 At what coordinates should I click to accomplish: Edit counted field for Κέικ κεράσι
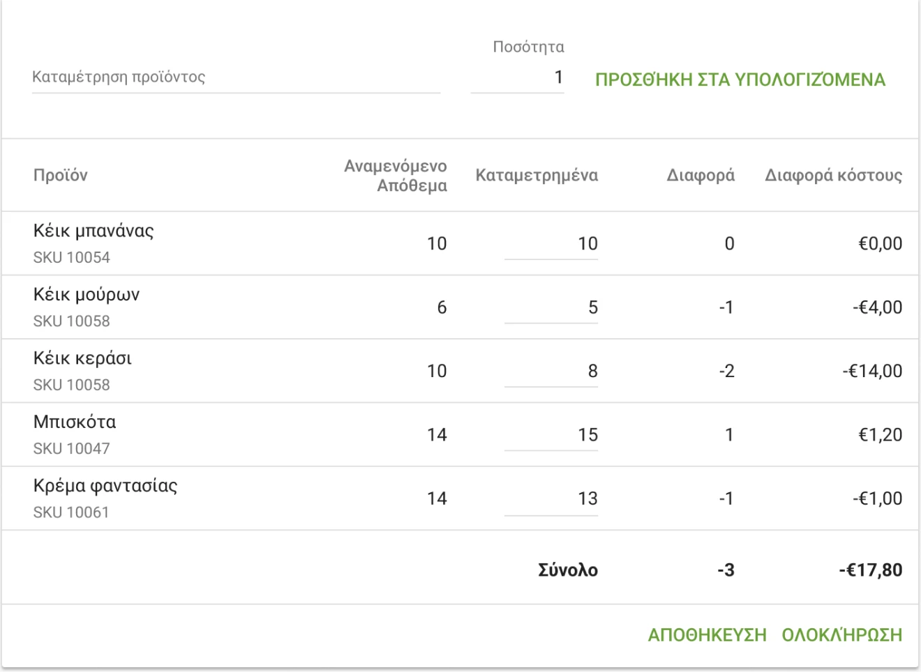pyautogui.click(x=551, y=371)
